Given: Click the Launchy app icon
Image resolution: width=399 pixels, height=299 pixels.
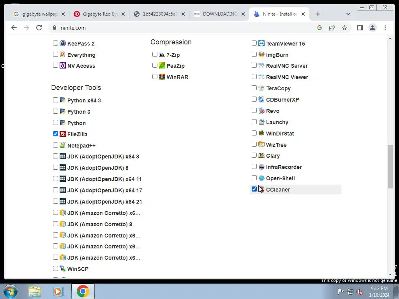Looking at the screenshot, I should tap(261, 122).
